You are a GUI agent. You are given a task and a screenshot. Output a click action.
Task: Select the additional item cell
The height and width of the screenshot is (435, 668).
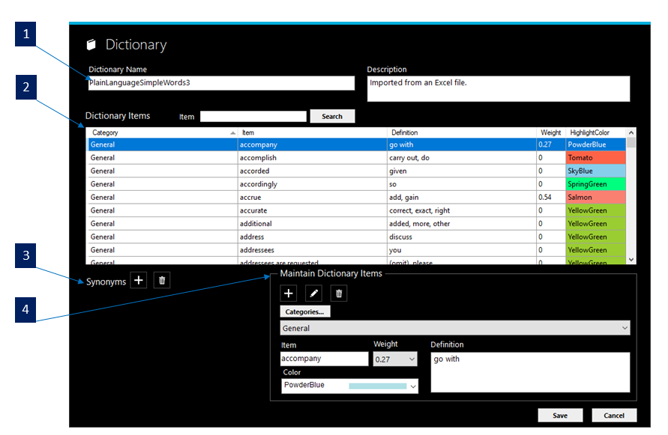click(x=313, y=224)
